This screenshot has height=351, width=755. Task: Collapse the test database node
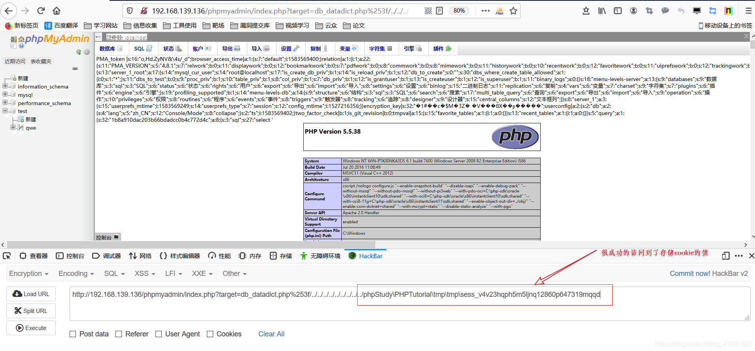(x=5, y=111)
